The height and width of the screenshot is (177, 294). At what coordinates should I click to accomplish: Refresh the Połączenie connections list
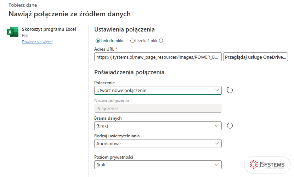click(230, 90)
